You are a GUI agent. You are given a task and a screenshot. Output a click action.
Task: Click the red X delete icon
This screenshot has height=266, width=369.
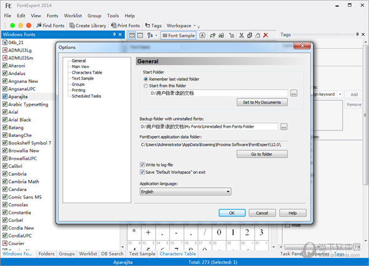click(x=266, y=36)
